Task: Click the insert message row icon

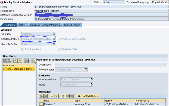Action: point(41,96)
